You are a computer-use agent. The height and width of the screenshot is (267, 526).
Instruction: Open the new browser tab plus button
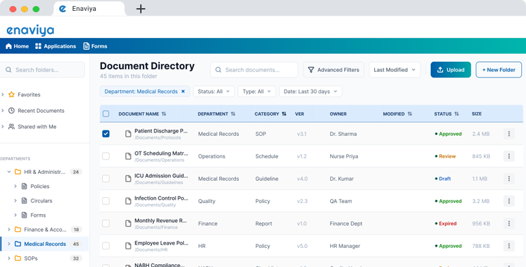coord(141,9)
